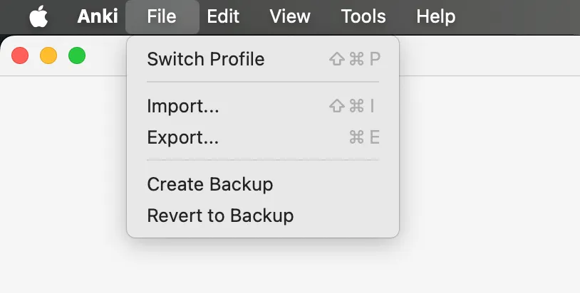Screen dimensions: 580x293
Task: Open the Anki application menu
Action: click(98, 16)
